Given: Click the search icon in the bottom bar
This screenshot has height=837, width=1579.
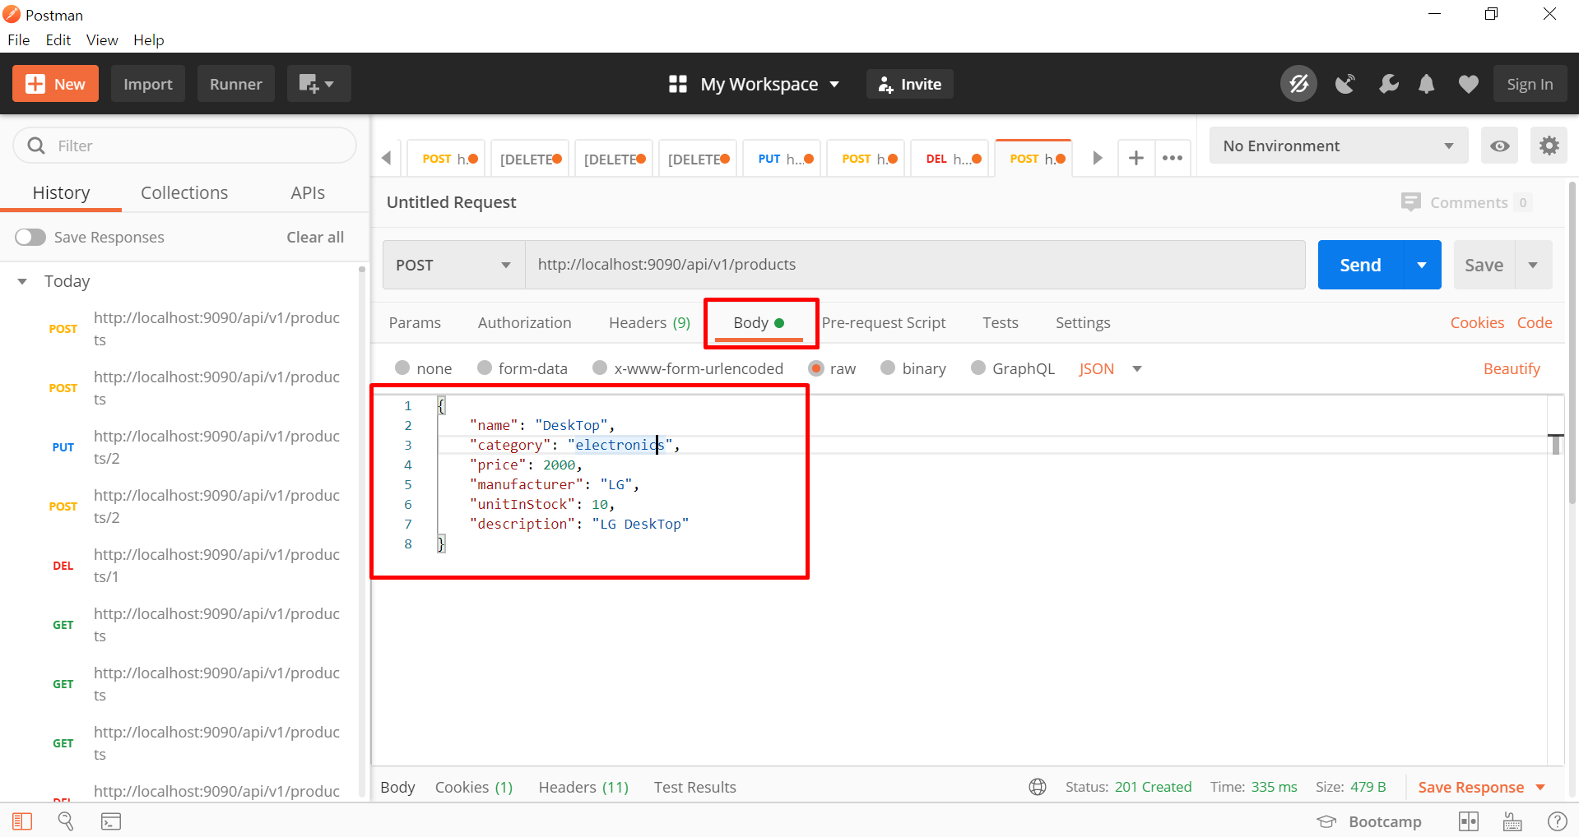Looking at the screenshot, I should pos(66,821).
